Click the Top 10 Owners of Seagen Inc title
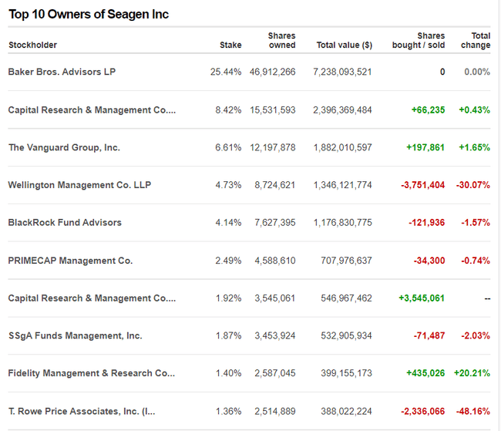 89,15
